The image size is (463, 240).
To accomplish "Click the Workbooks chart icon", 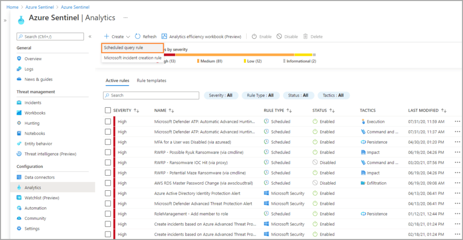I will pyautogui.click(x=19, y=113).
